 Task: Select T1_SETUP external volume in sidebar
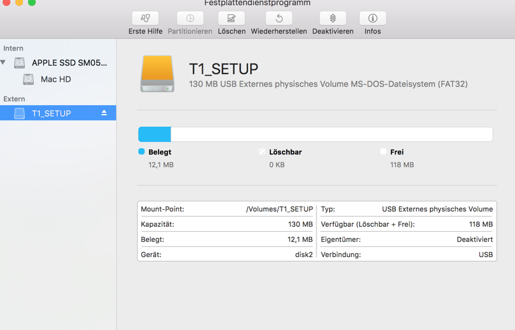(x=58, y=113)
